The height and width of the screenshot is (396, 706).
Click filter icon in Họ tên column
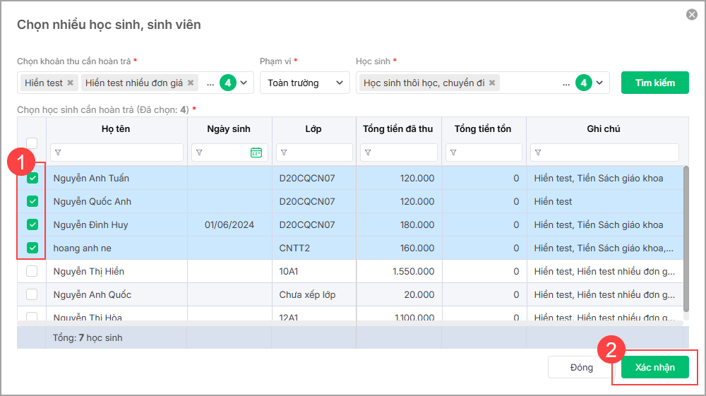click(x=58, y=152)
